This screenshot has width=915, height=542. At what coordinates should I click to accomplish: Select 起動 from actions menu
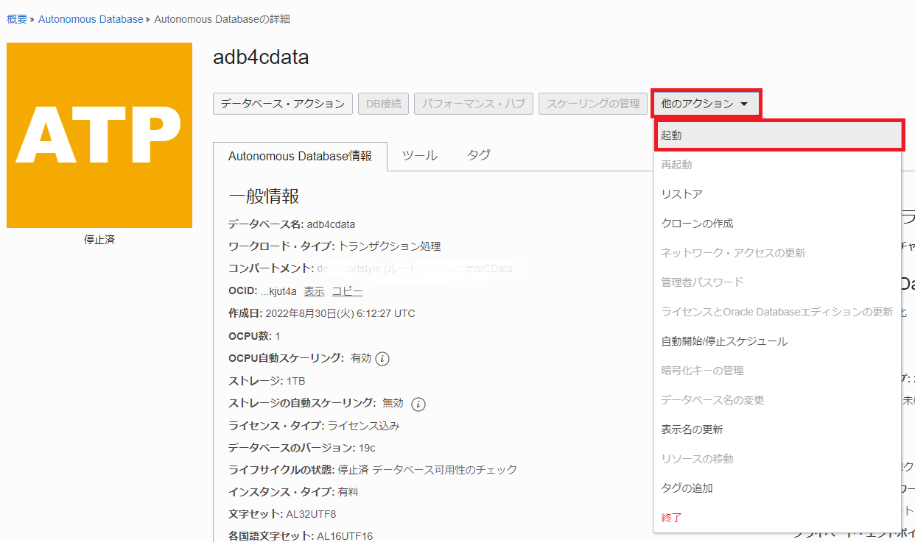[x=778, y=135]
